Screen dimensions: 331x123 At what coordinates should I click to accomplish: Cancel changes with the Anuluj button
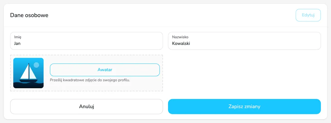point(87,107)
